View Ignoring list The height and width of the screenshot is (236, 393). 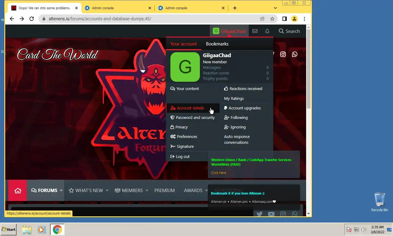point(235,127)
